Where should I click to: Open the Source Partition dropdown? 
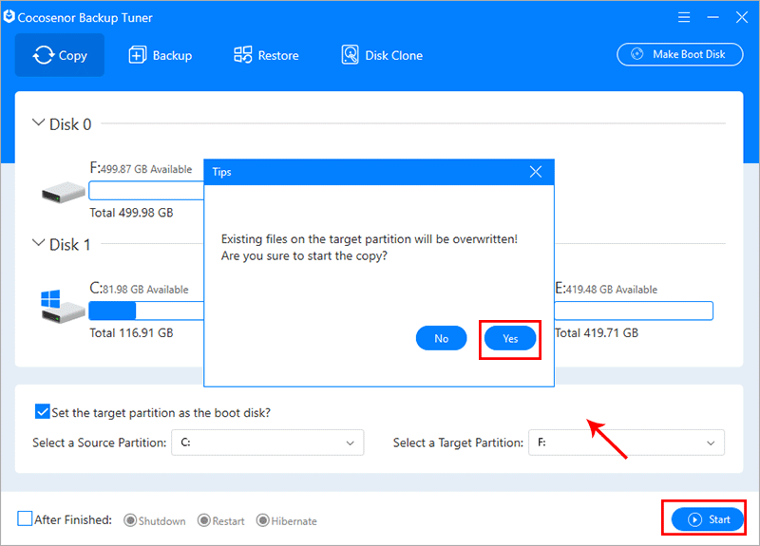[x=267, y=442]
